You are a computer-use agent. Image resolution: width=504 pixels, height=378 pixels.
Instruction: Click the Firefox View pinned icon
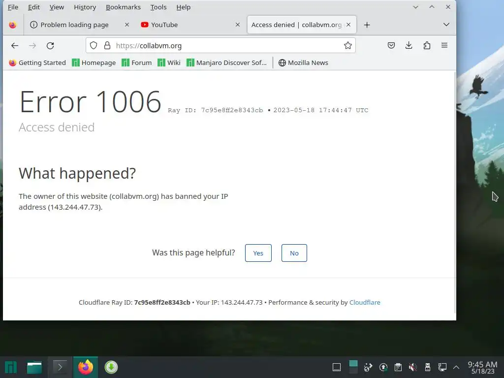point(12,25)
